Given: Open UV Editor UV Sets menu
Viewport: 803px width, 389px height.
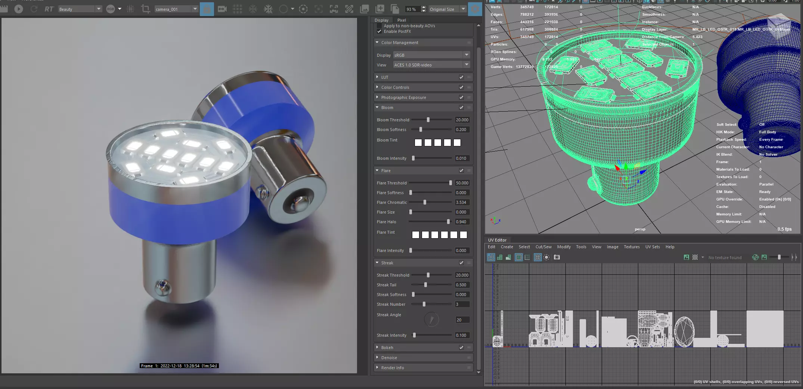Looking at the screenshot, I should click(x=652, y=247).
